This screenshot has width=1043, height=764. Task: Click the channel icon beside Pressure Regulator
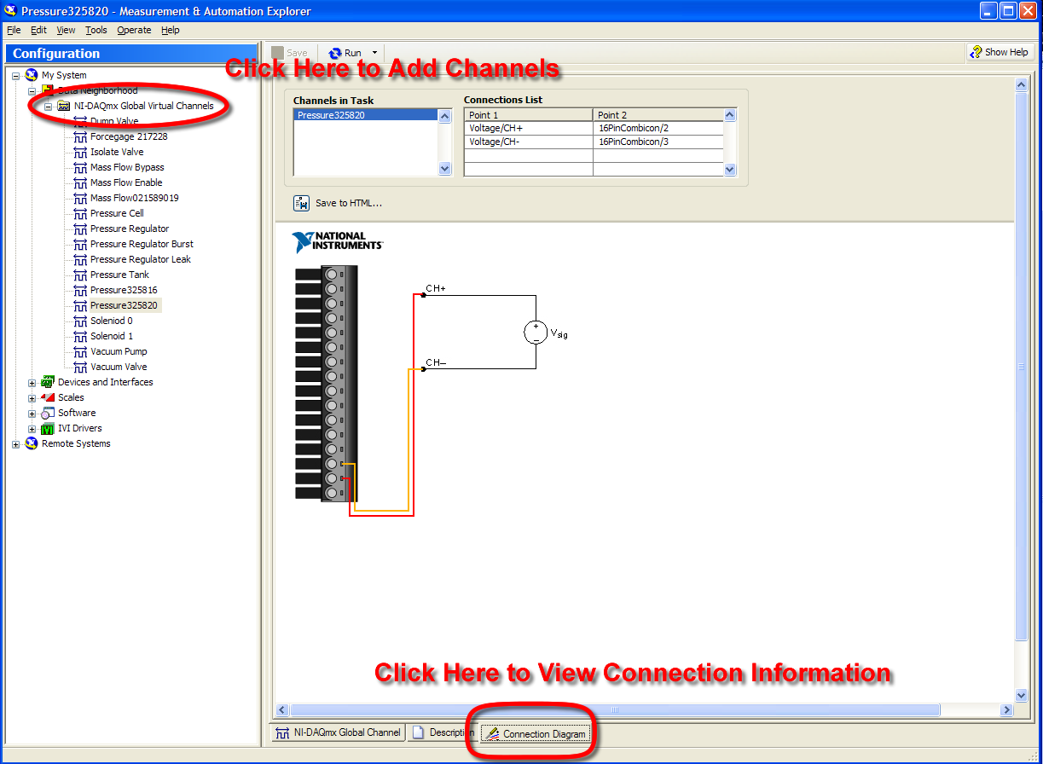tap(80, 229)
